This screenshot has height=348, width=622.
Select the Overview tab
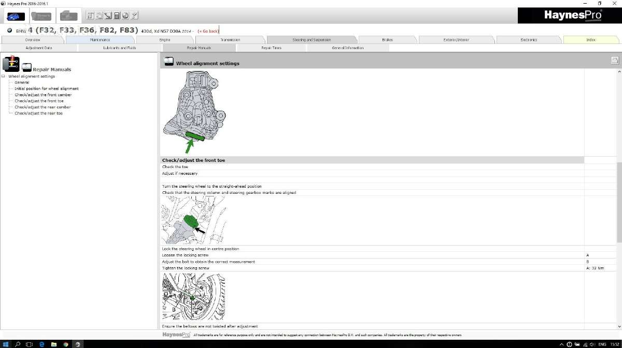[x=33, y=40]
